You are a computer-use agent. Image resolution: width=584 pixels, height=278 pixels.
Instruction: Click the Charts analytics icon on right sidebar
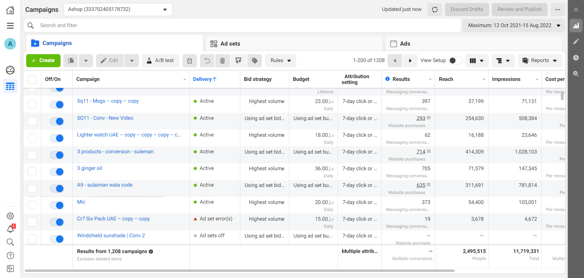[576, 26]
